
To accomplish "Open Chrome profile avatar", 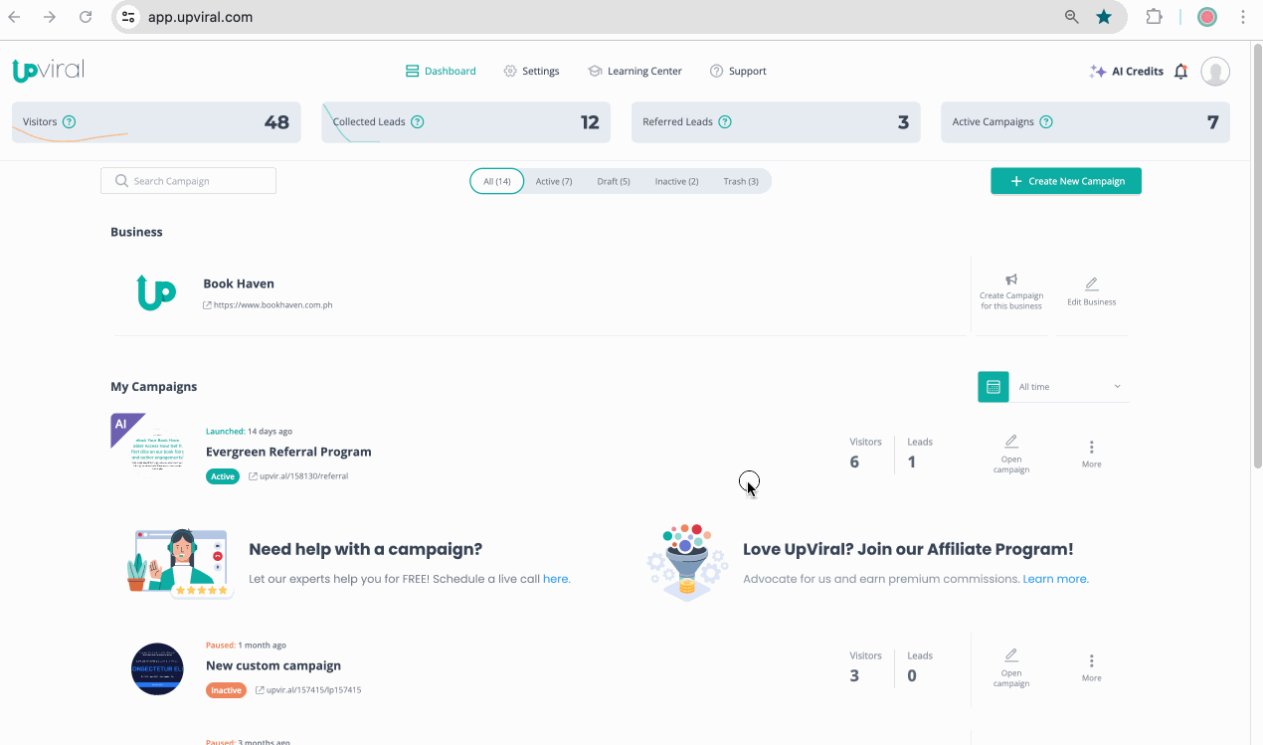I will pos(1207,17).
